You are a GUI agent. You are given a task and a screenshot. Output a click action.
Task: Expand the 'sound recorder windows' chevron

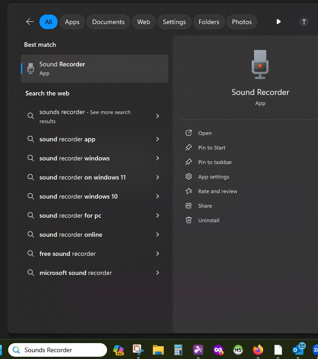(157, 158)
